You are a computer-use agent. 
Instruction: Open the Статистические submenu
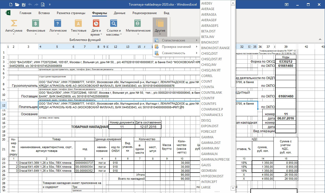(176, 40)
